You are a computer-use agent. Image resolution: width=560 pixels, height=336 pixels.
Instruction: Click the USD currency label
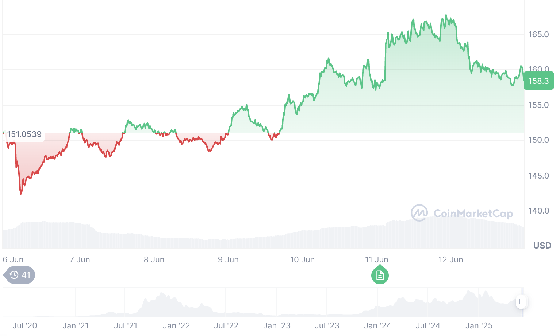[x=542, y=245]
